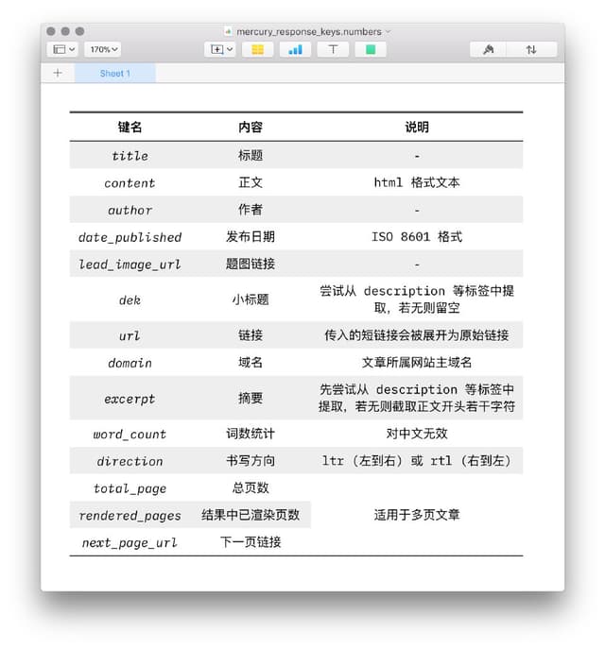Click the Text box icon

(x=333, y=49)
